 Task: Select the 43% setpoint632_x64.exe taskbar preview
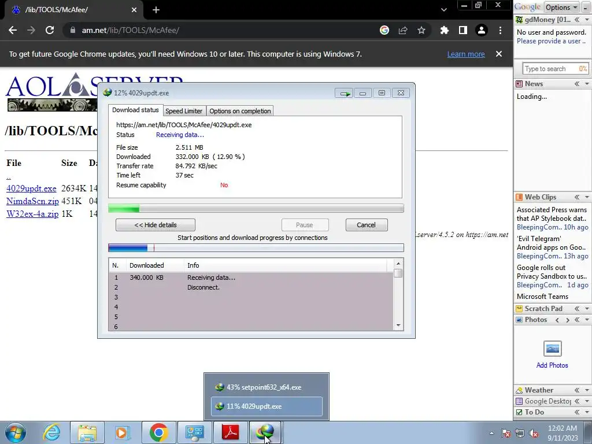(267, 387)
